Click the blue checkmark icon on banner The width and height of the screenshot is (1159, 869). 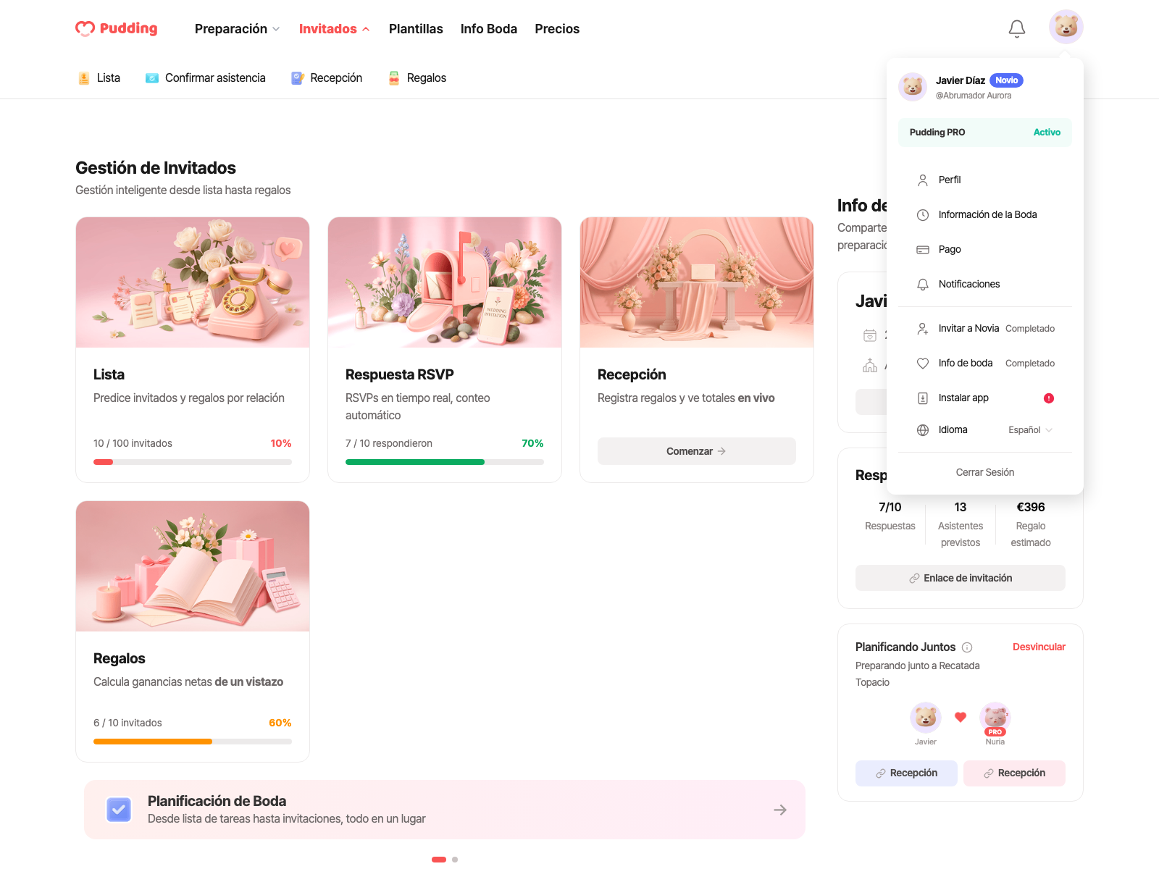pyautogui.click(x=119, y=810)
